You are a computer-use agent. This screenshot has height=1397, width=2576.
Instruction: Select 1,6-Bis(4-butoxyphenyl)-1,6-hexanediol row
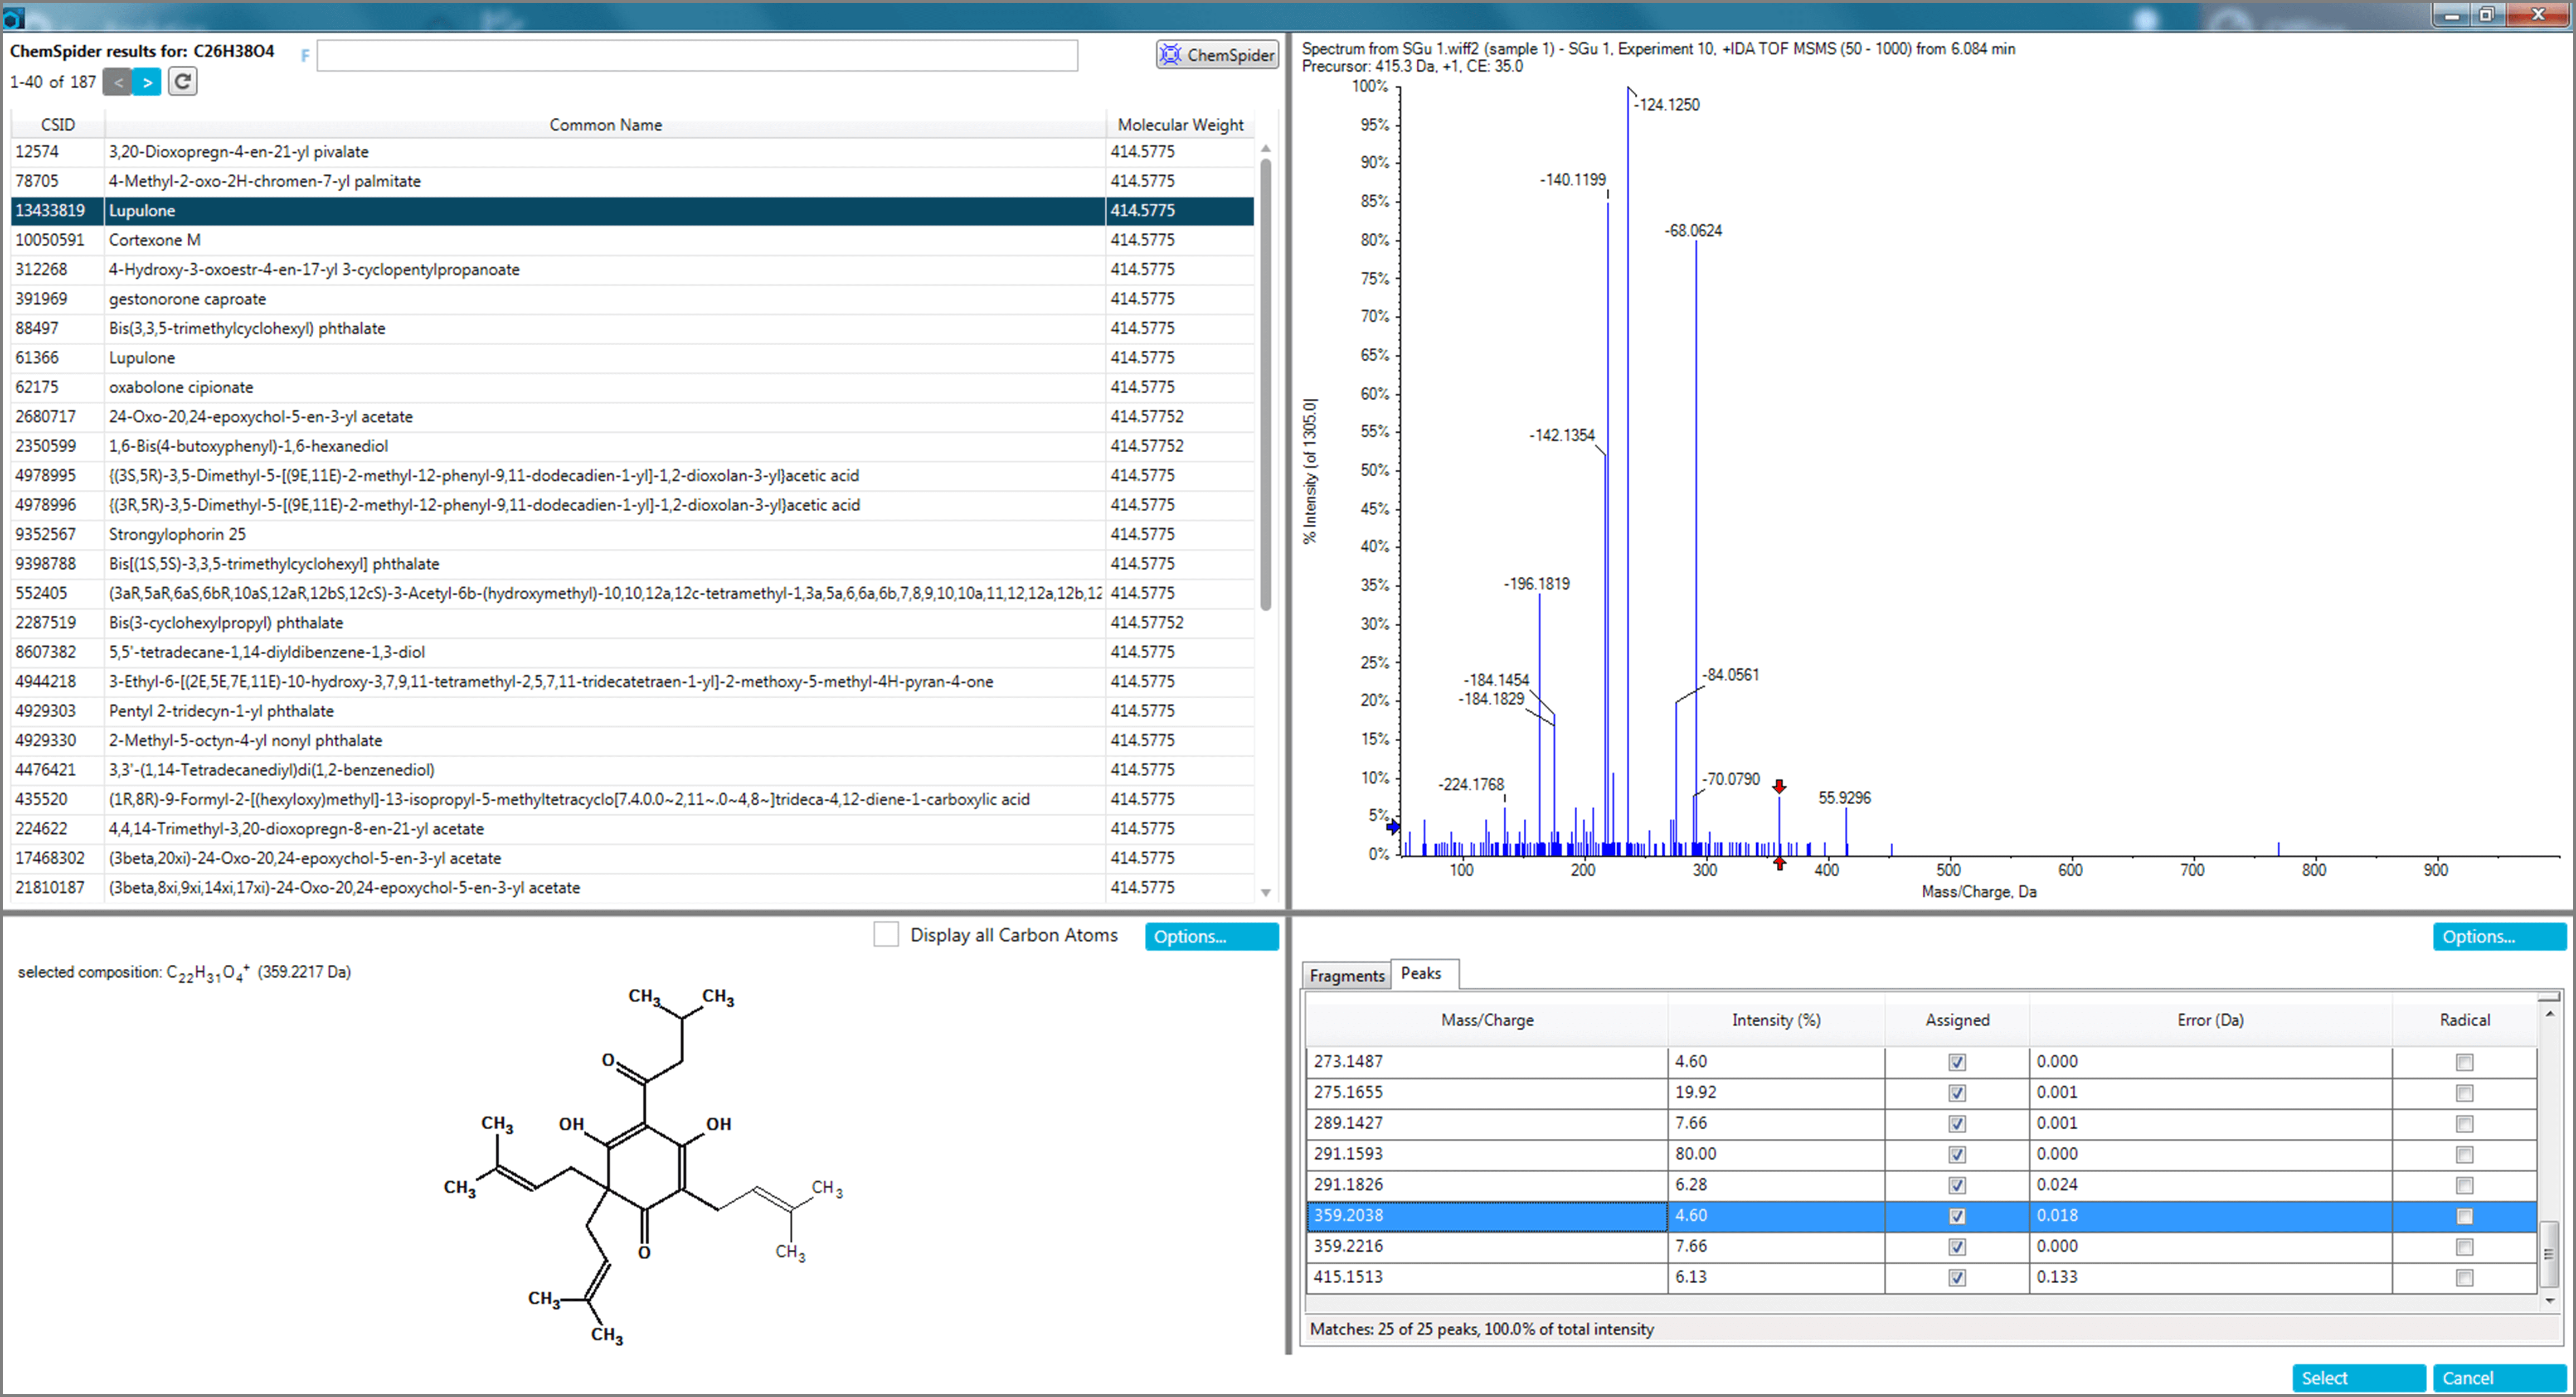tap(632, 446)
